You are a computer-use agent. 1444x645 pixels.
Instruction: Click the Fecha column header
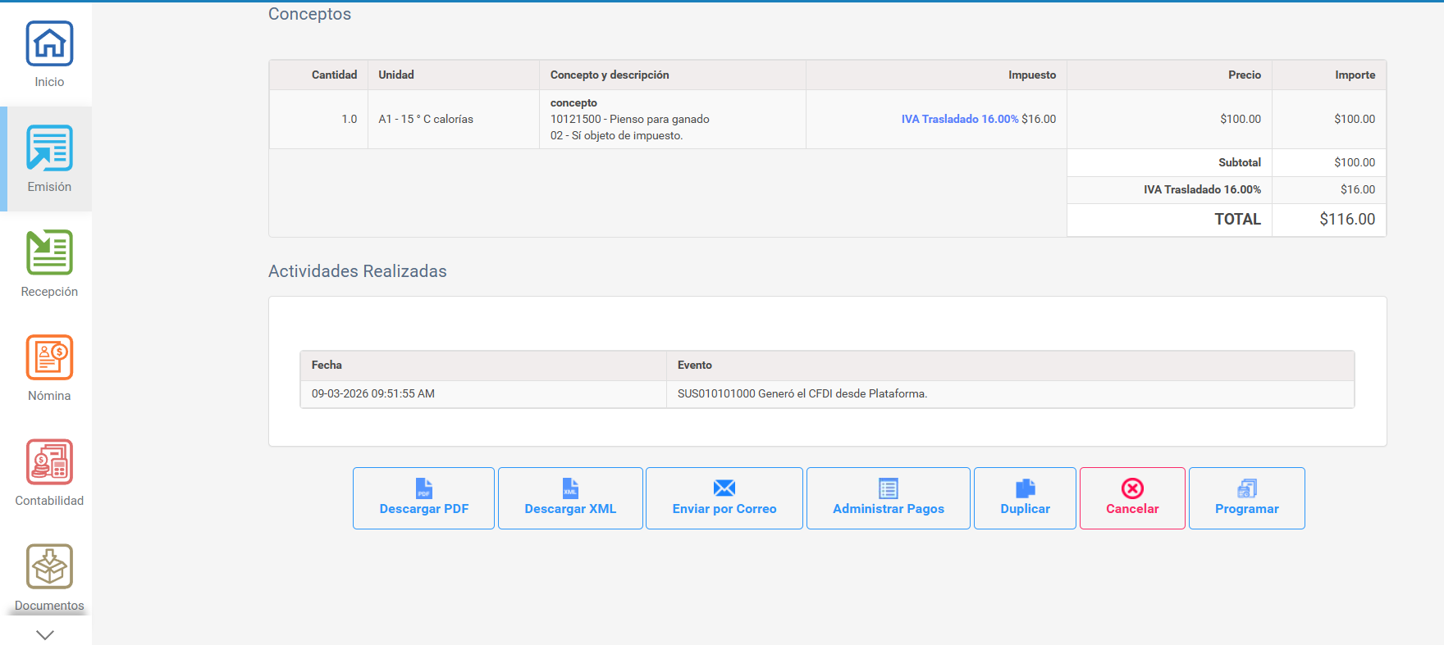327,366
